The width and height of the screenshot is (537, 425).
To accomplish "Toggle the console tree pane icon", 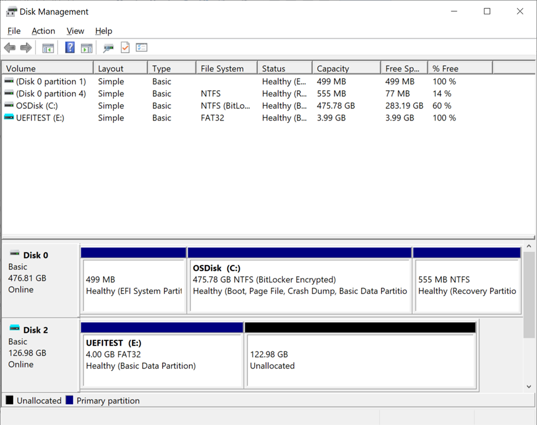I will [x=48, y=48].
